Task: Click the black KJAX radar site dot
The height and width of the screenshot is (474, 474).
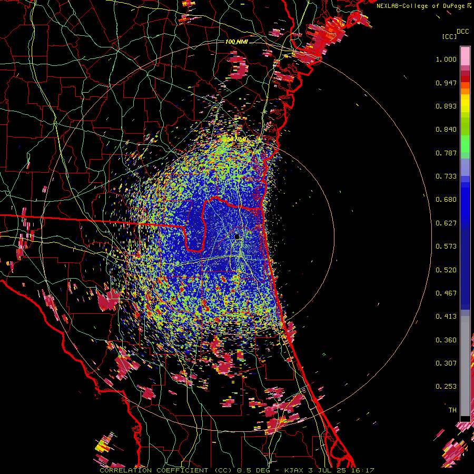Action: pyautogui.click(x=236, y=236)
